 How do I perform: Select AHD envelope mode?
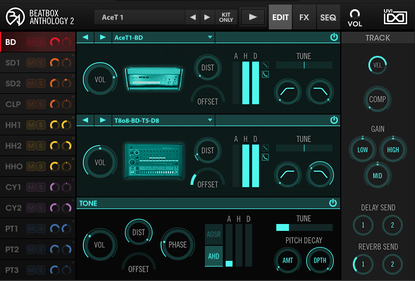(214, 256)
